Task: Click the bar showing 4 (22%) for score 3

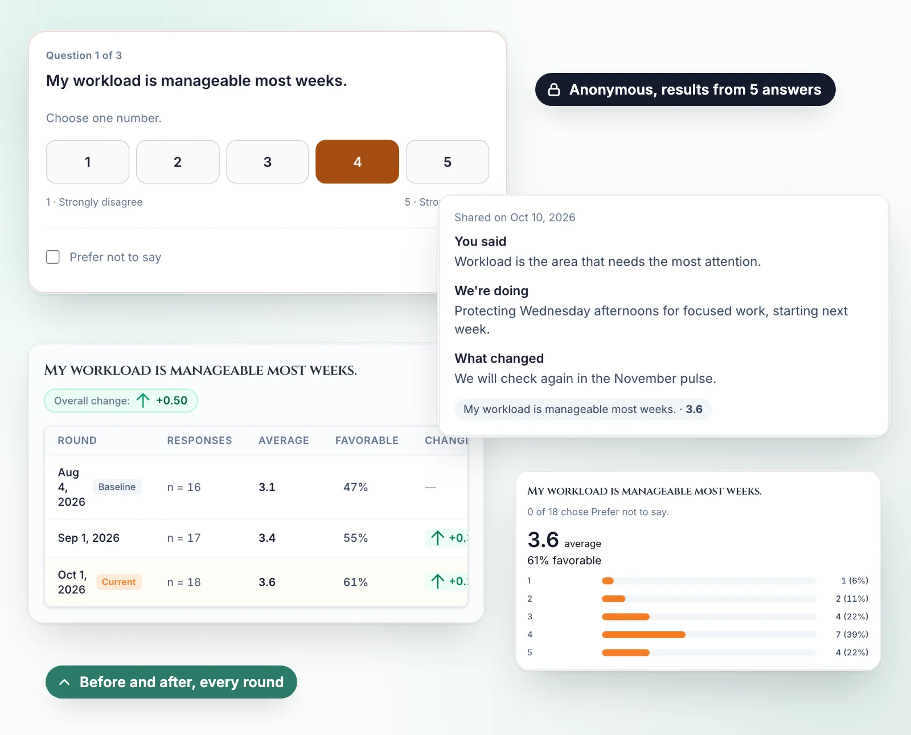Action: click(x=709, y=616)
